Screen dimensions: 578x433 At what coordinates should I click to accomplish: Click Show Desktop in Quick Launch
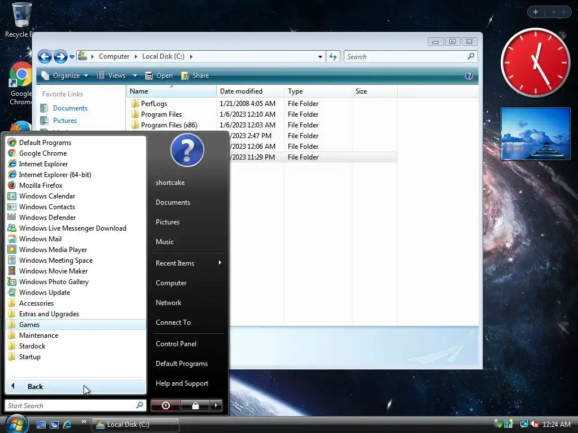tap(41, 425)
